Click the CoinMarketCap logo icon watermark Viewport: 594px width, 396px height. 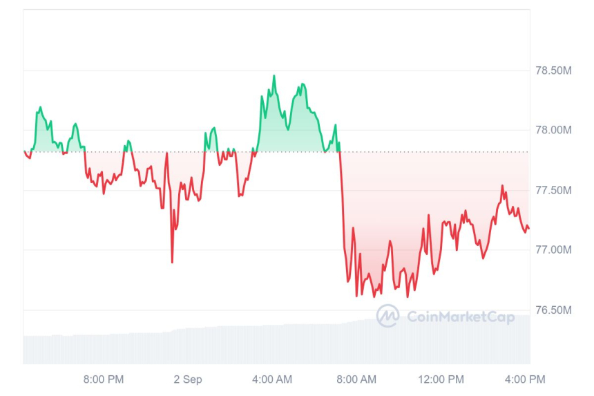pos(387,317)
